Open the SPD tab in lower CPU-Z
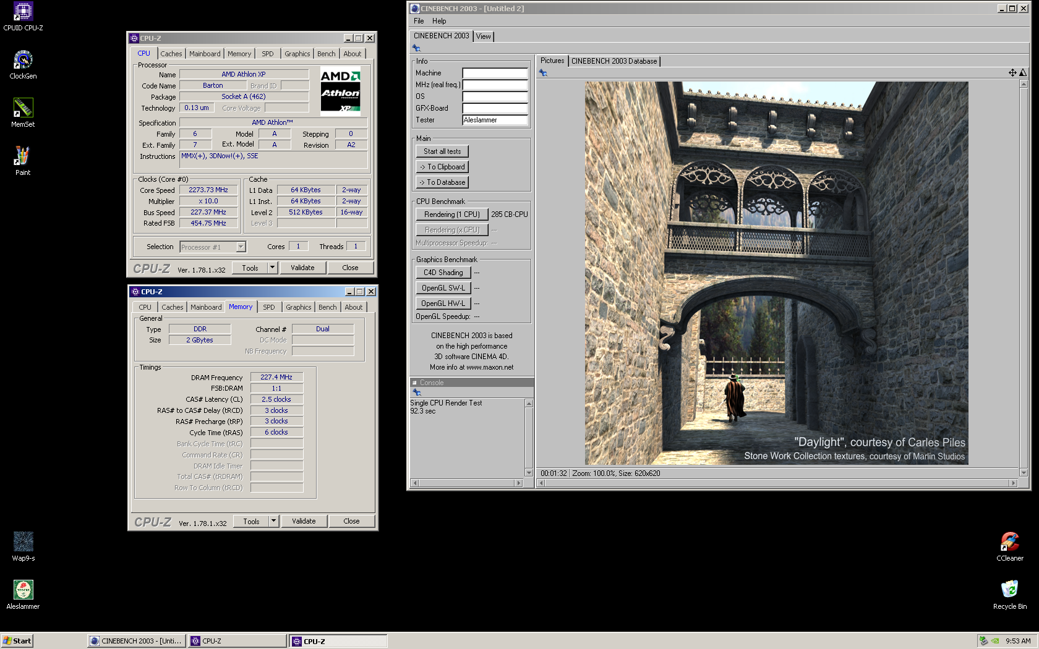This screenshot has height=649, width=1039. (x=269, y=307)
